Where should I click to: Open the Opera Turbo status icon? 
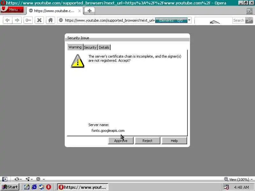[38, 179]
